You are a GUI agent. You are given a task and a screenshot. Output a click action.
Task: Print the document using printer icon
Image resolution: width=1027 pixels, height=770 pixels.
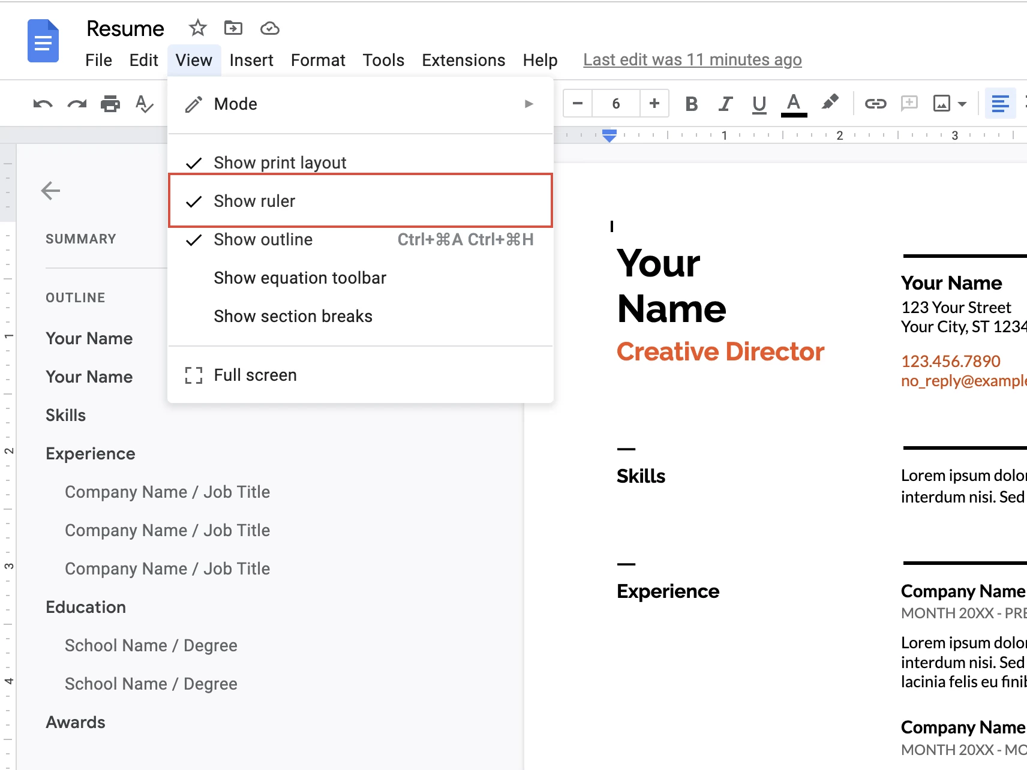pyautogui.click(x=110, y=104)
